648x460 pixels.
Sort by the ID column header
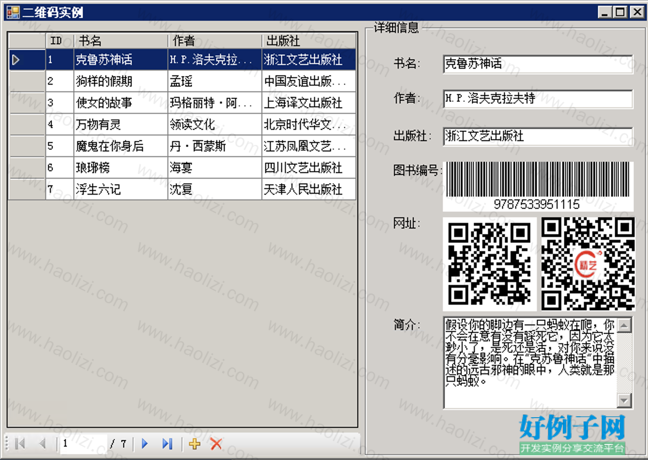coord(60,41)
